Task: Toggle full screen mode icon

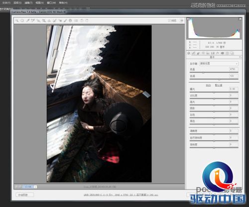Action: coord(181,20)
